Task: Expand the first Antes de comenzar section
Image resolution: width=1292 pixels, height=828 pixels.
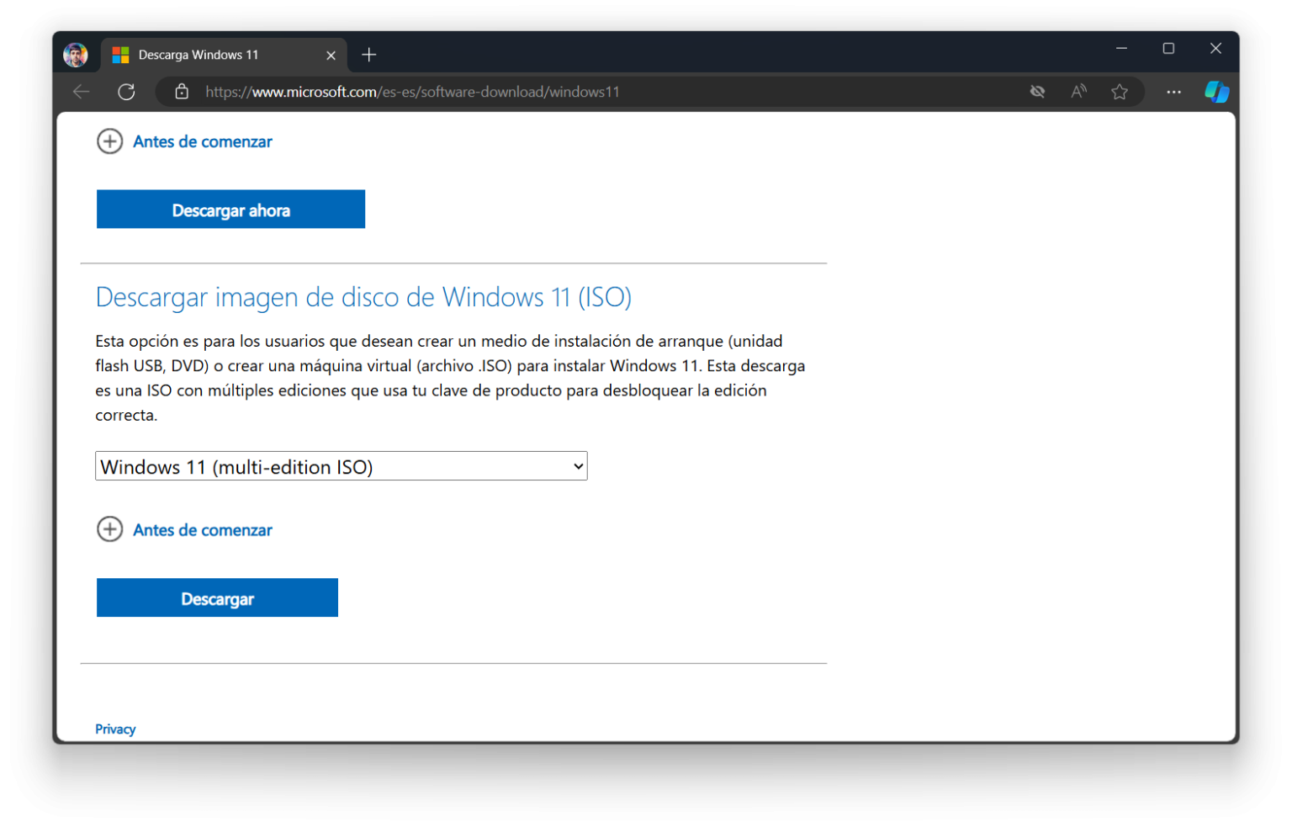Action: pos(184,141)
